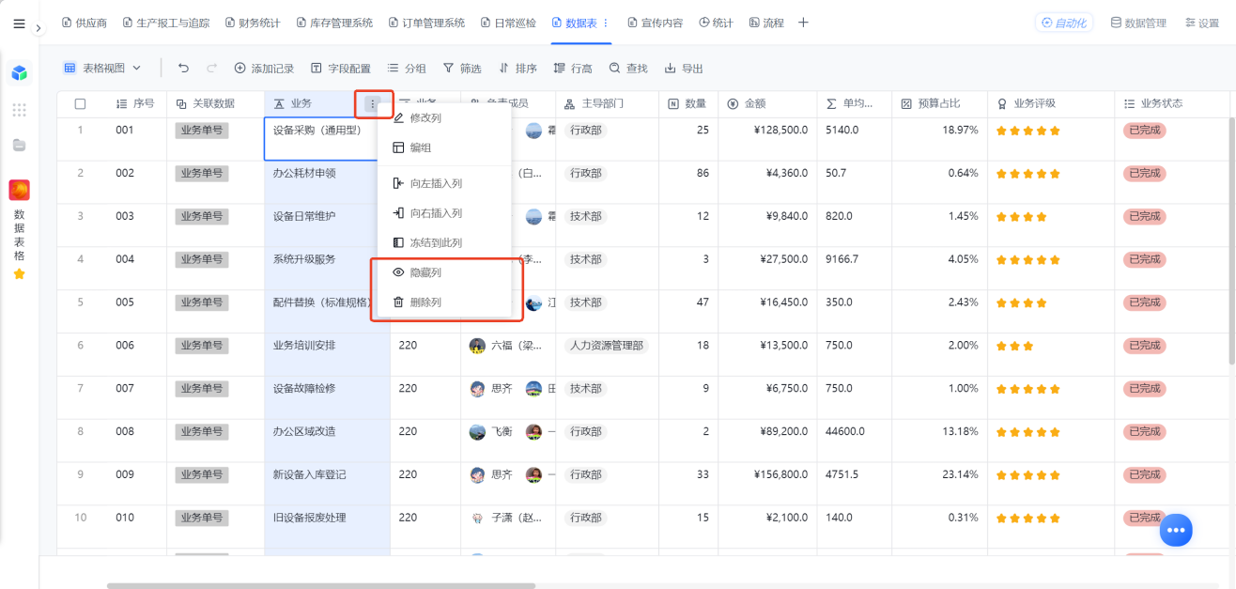Open 字段配置 field settings
1236x589 pixels.
[x=340, y=68]
